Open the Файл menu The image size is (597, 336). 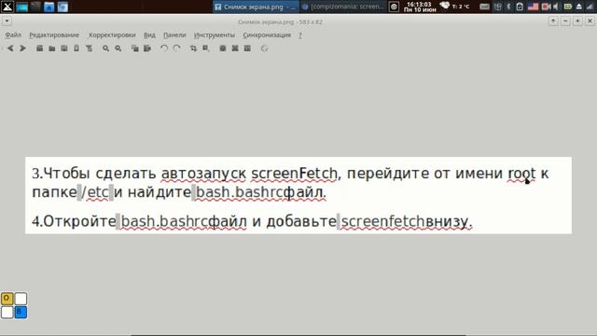coord(13,35)
